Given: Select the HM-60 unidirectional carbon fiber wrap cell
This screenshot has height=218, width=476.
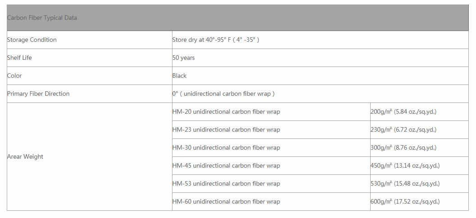Looking at the screenshot, I should click(226, 202).
